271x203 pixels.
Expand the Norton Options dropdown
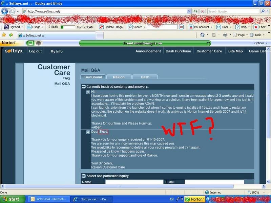[x=261, y=43]
